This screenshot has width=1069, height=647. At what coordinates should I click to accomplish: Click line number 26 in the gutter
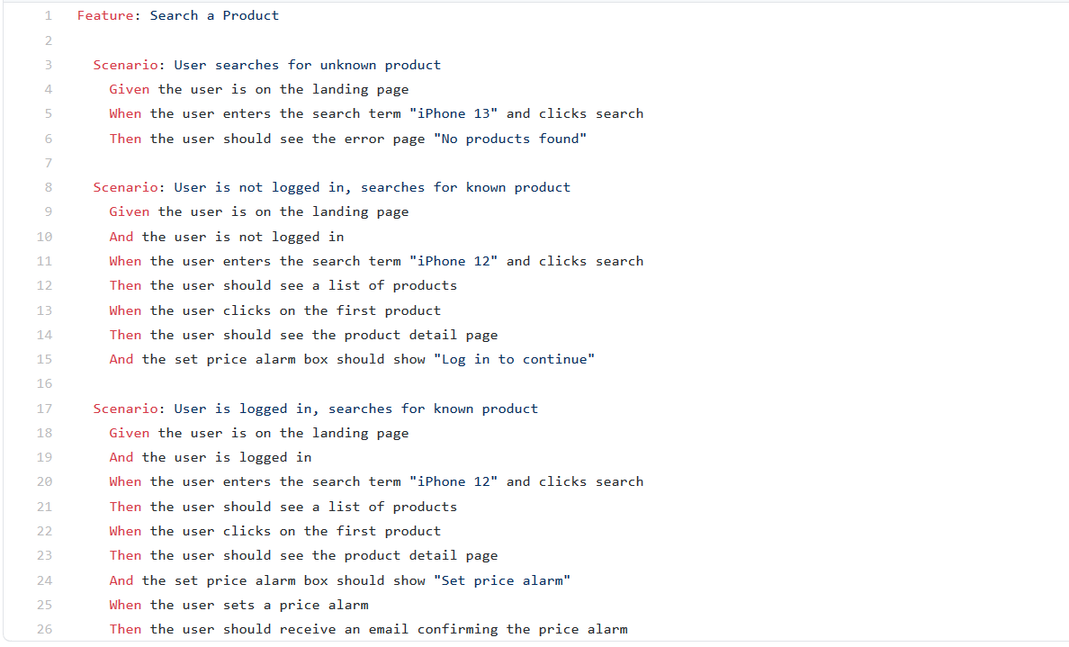click(x=44, y=629)
